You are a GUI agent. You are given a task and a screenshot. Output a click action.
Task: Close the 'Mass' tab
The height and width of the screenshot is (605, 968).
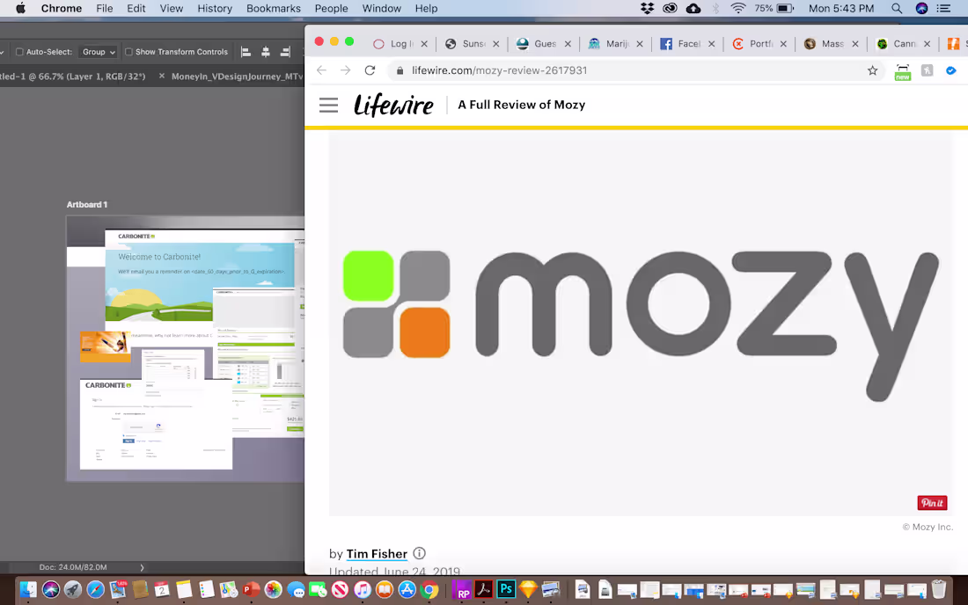[855, 44]
